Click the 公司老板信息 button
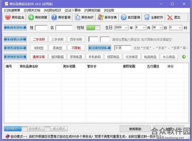This screenshot has width=192, height=141. 15,28
